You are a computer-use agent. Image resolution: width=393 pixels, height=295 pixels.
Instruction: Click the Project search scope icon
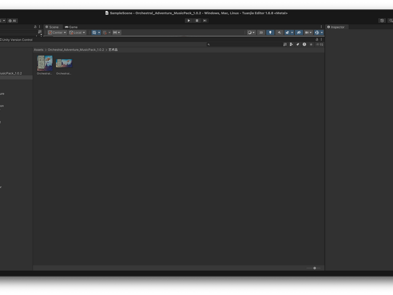(x=285, y=44)
